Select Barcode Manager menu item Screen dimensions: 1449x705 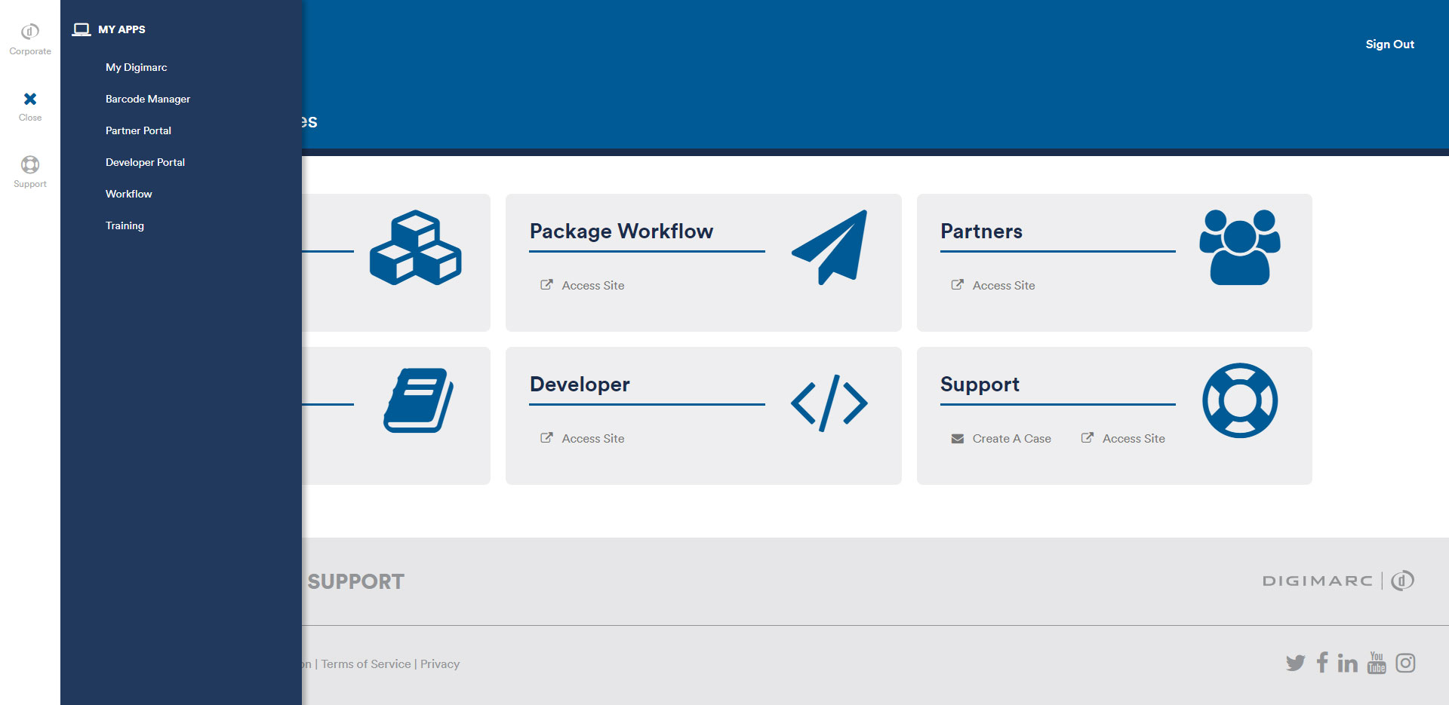[x=148, y=99]
